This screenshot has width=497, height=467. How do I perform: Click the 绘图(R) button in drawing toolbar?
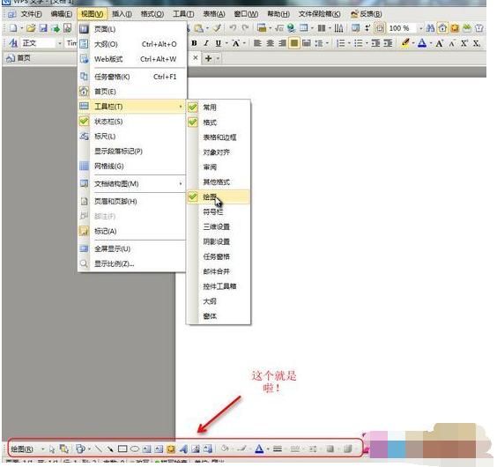[22, 448]
